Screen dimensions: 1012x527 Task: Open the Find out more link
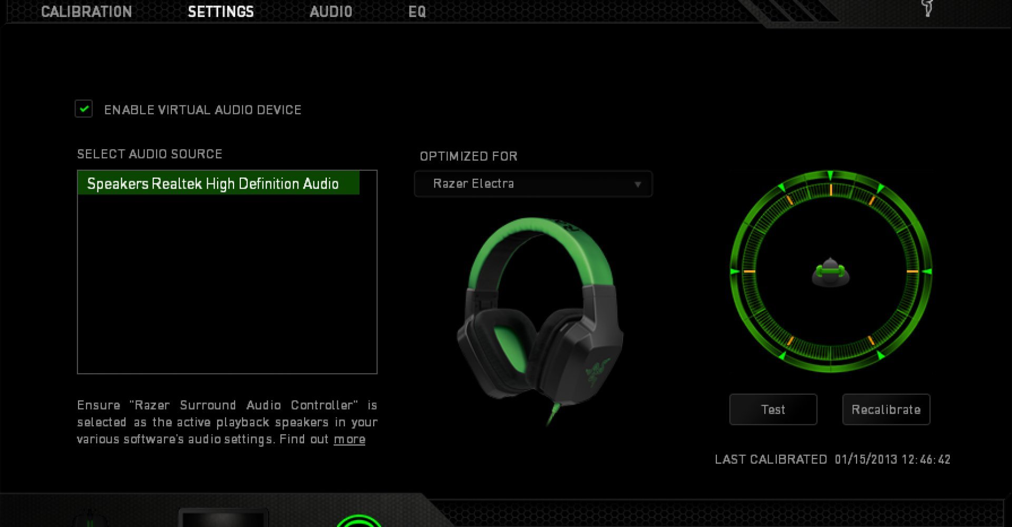click(x=349, y=439)
